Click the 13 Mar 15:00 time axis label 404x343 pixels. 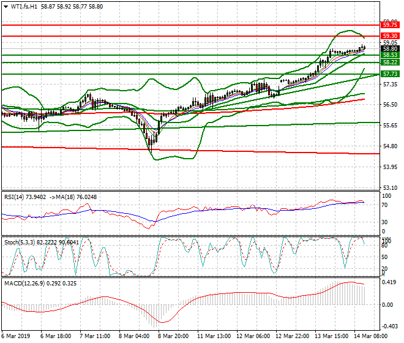point(331,336)
